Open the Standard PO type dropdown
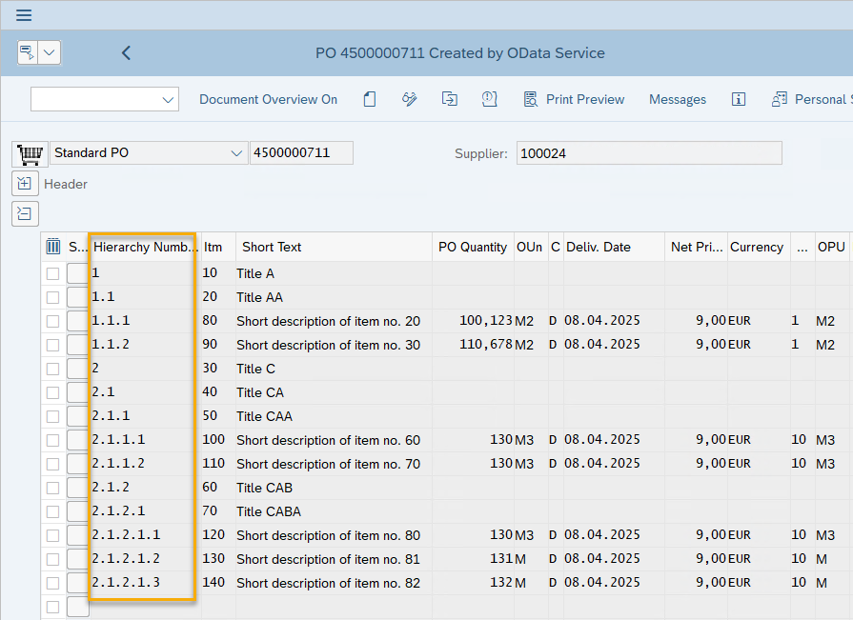 click(x=236, y=153)
